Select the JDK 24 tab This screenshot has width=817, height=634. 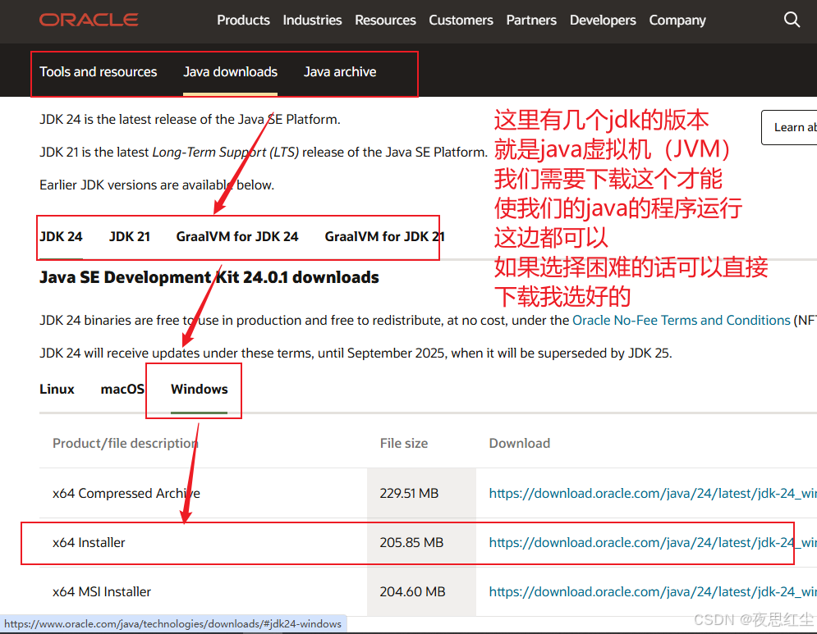62,237
